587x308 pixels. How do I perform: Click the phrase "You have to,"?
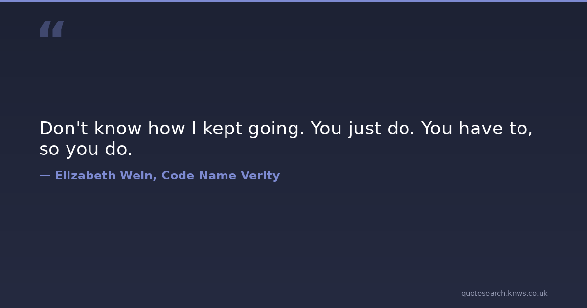point(477,129)
